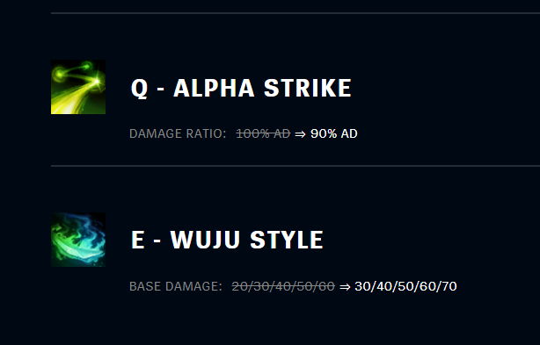Viewport: 540px width, 345px height.
Task: Click the Wuju Style ability icon
Action: pyautogui.click(x=78, y=240)
